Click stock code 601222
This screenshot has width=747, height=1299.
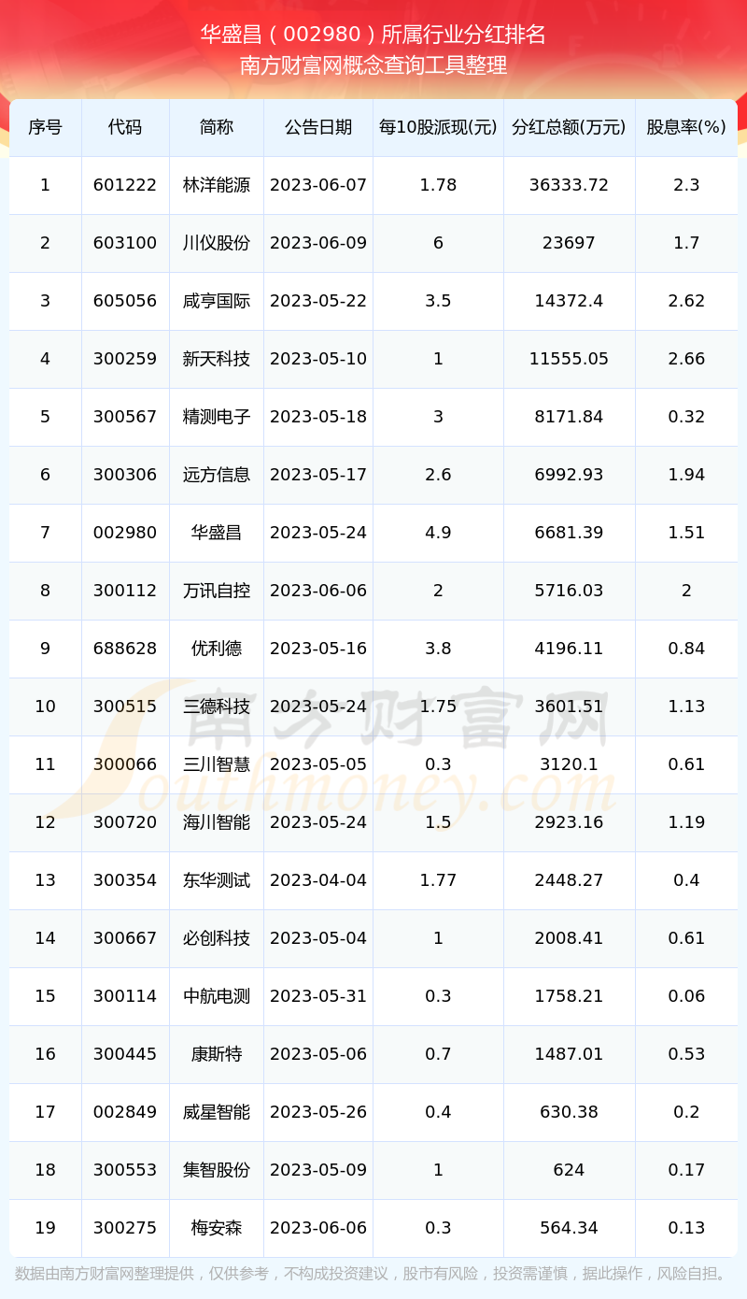[x=125, y=185]
